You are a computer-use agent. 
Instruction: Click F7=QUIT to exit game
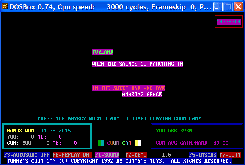(230, 155)
